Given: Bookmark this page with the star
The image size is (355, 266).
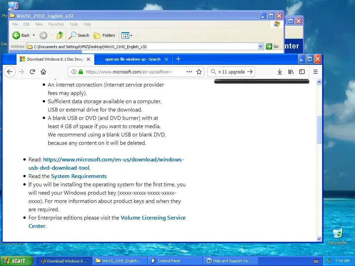Looking at the screenshot, I should (199, 72).
